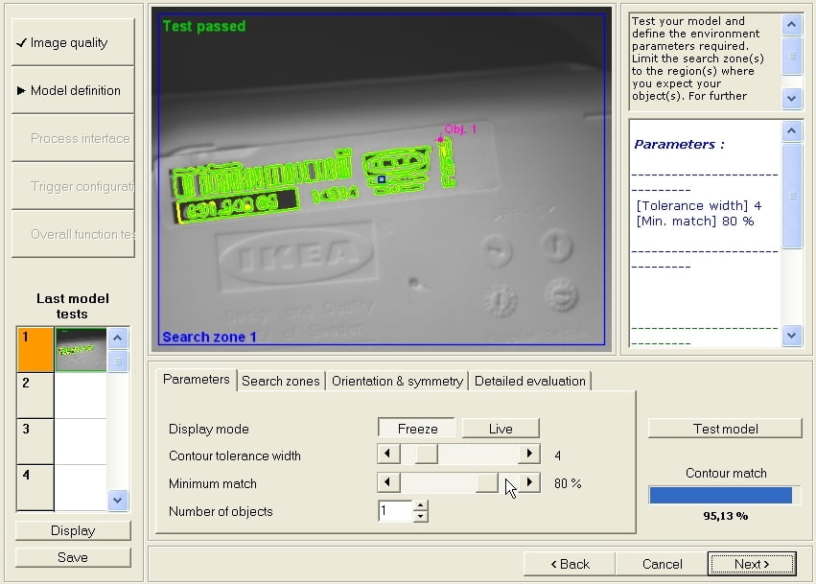The image size is (816, 584).
Task: Click left arrow of Minimum match slider
Action: (x=388, y=482)
